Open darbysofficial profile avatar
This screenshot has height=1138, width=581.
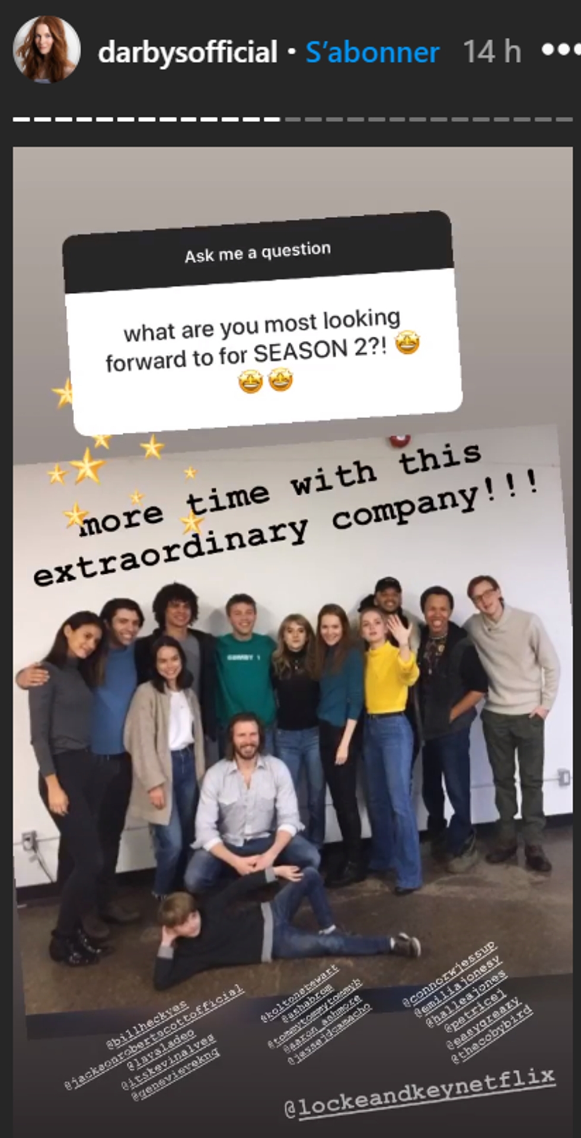click(47, 50)
